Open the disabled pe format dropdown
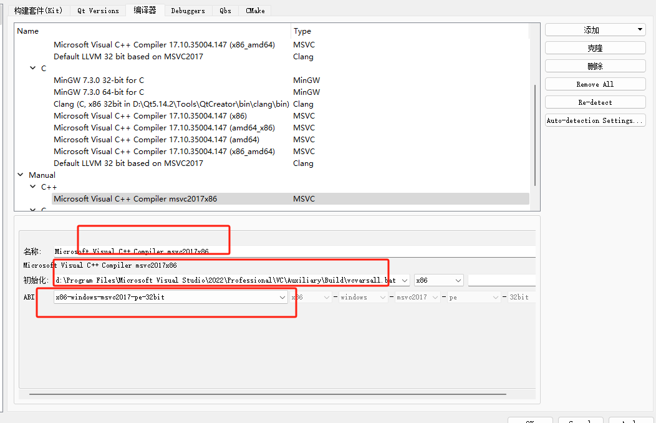 (x=474, y=297)
